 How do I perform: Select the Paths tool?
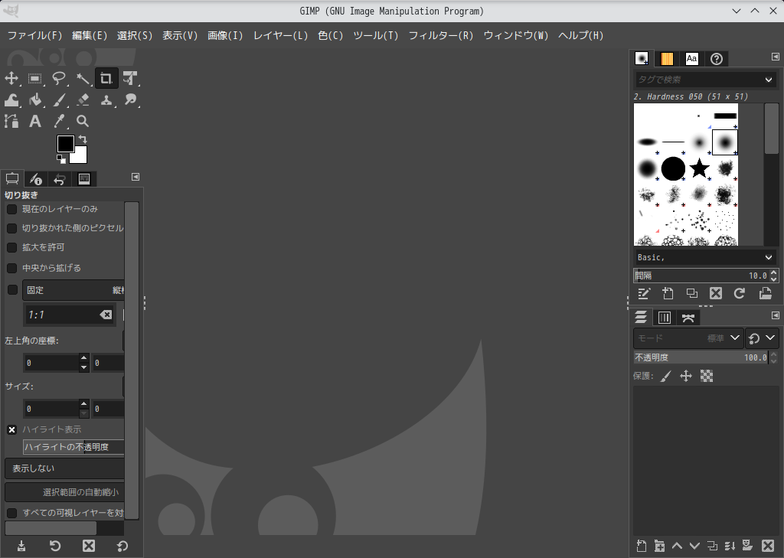[x=11, y=121]
